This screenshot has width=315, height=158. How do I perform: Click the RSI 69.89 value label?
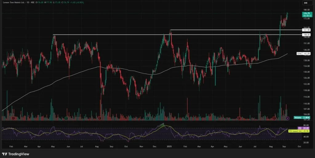tap(304, 128)
